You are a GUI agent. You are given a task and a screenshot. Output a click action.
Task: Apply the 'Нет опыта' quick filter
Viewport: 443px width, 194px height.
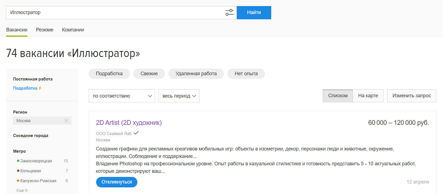[246, 74]
